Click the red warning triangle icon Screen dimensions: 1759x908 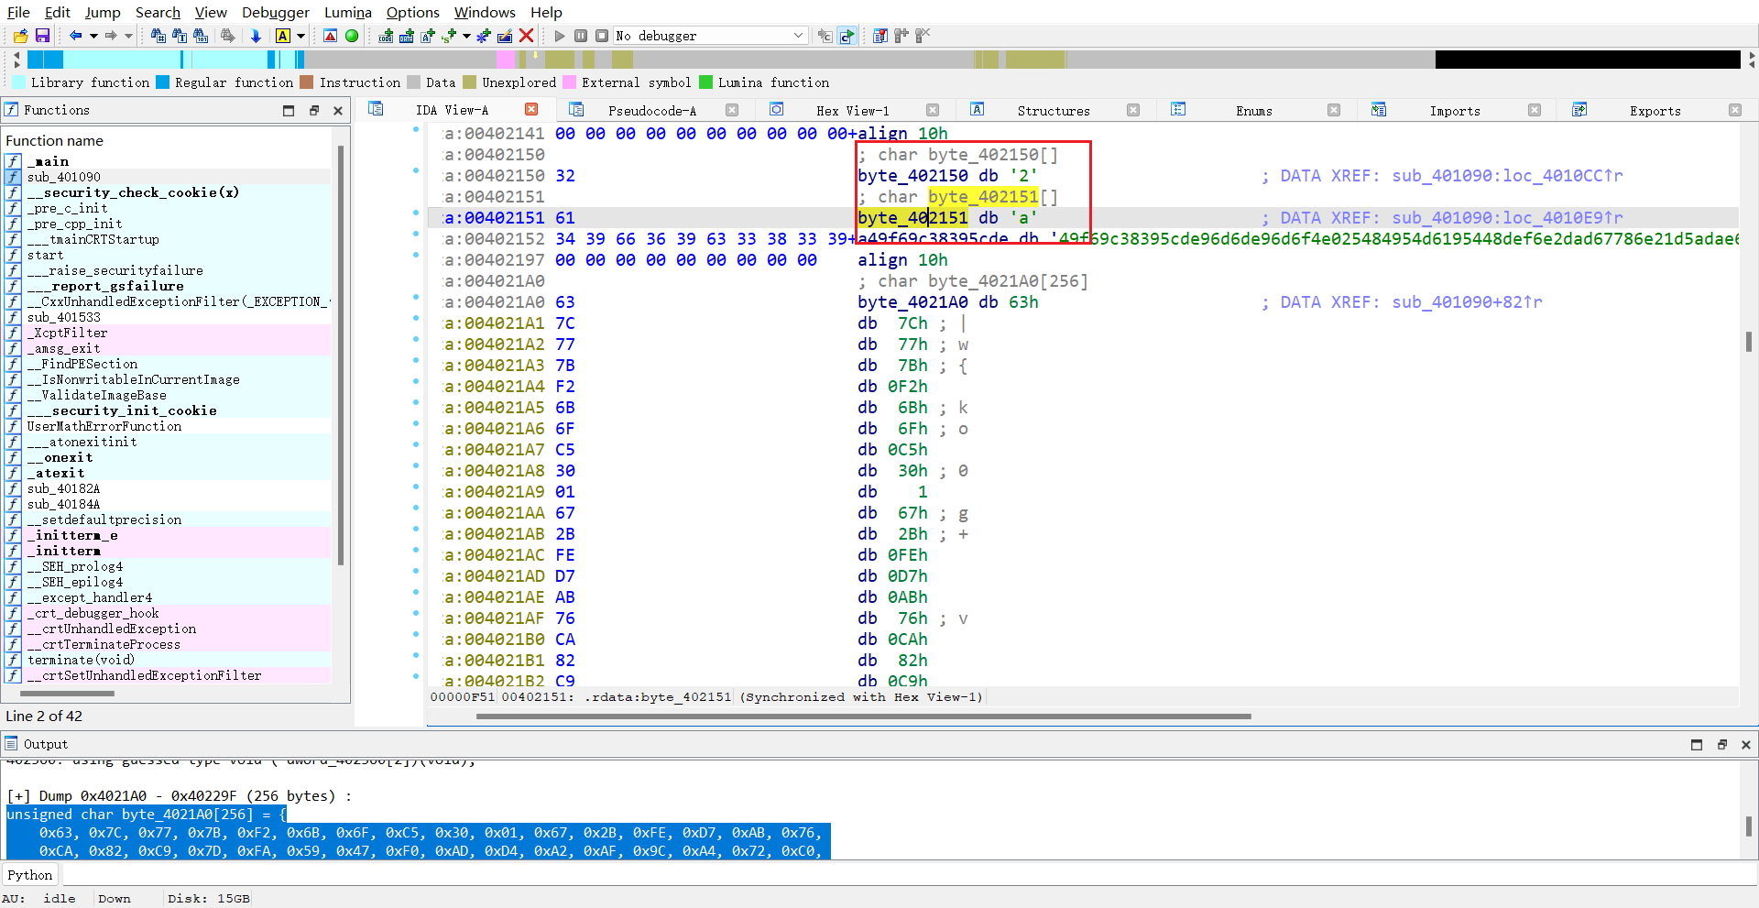click(x=331, y=36)
